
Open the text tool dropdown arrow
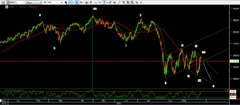coord(107,2)
